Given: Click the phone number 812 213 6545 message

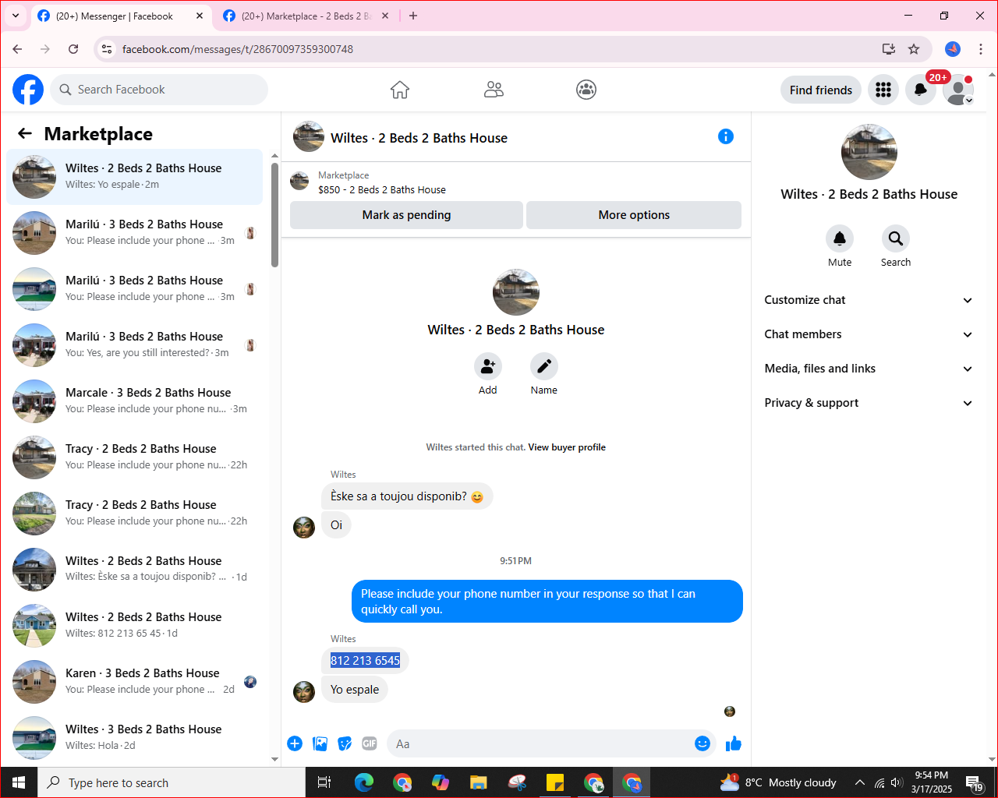Looking at the screenshot, I should (365, 661).
